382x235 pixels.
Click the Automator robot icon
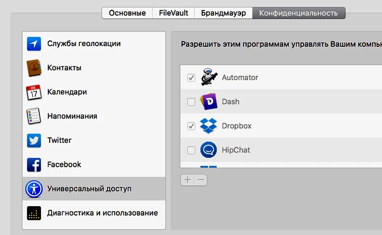tap(209, 77)
